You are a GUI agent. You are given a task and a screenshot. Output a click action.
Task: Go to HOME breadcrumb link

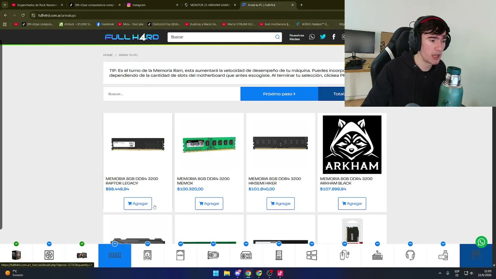point(108,55)
